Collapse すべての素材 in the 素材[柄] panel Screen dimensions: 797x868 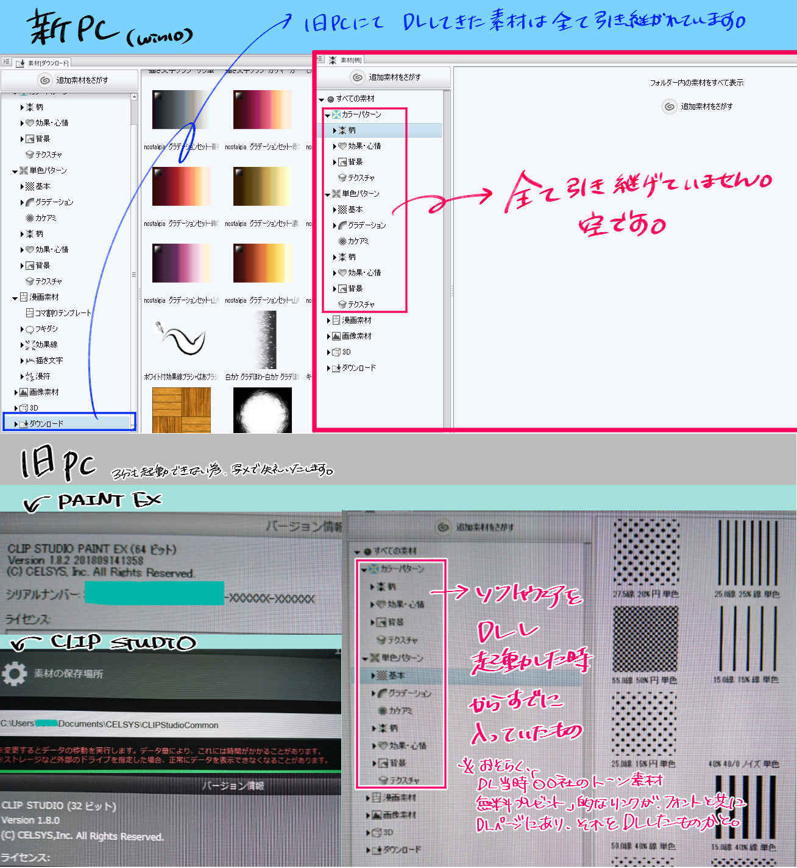tap(322, 99)
